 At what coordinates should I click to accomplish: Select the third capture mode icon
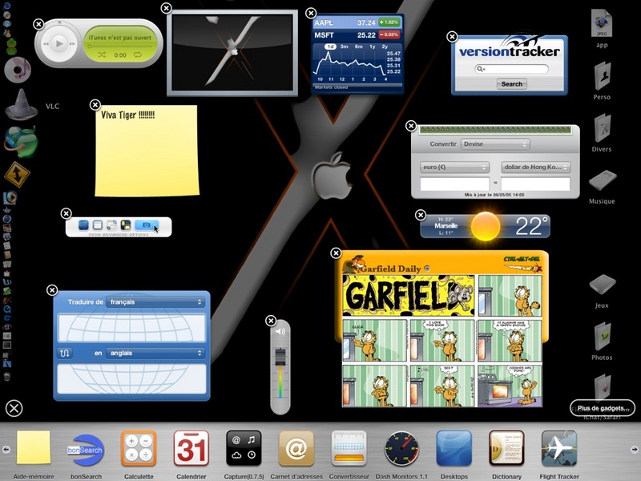point(111,225)
